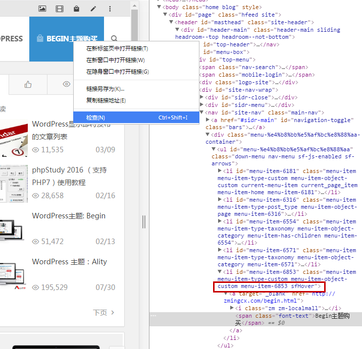362x349 pixels.
Task: Click the eye views icon beside thumbs-up
Action: (x=67, y=84)
